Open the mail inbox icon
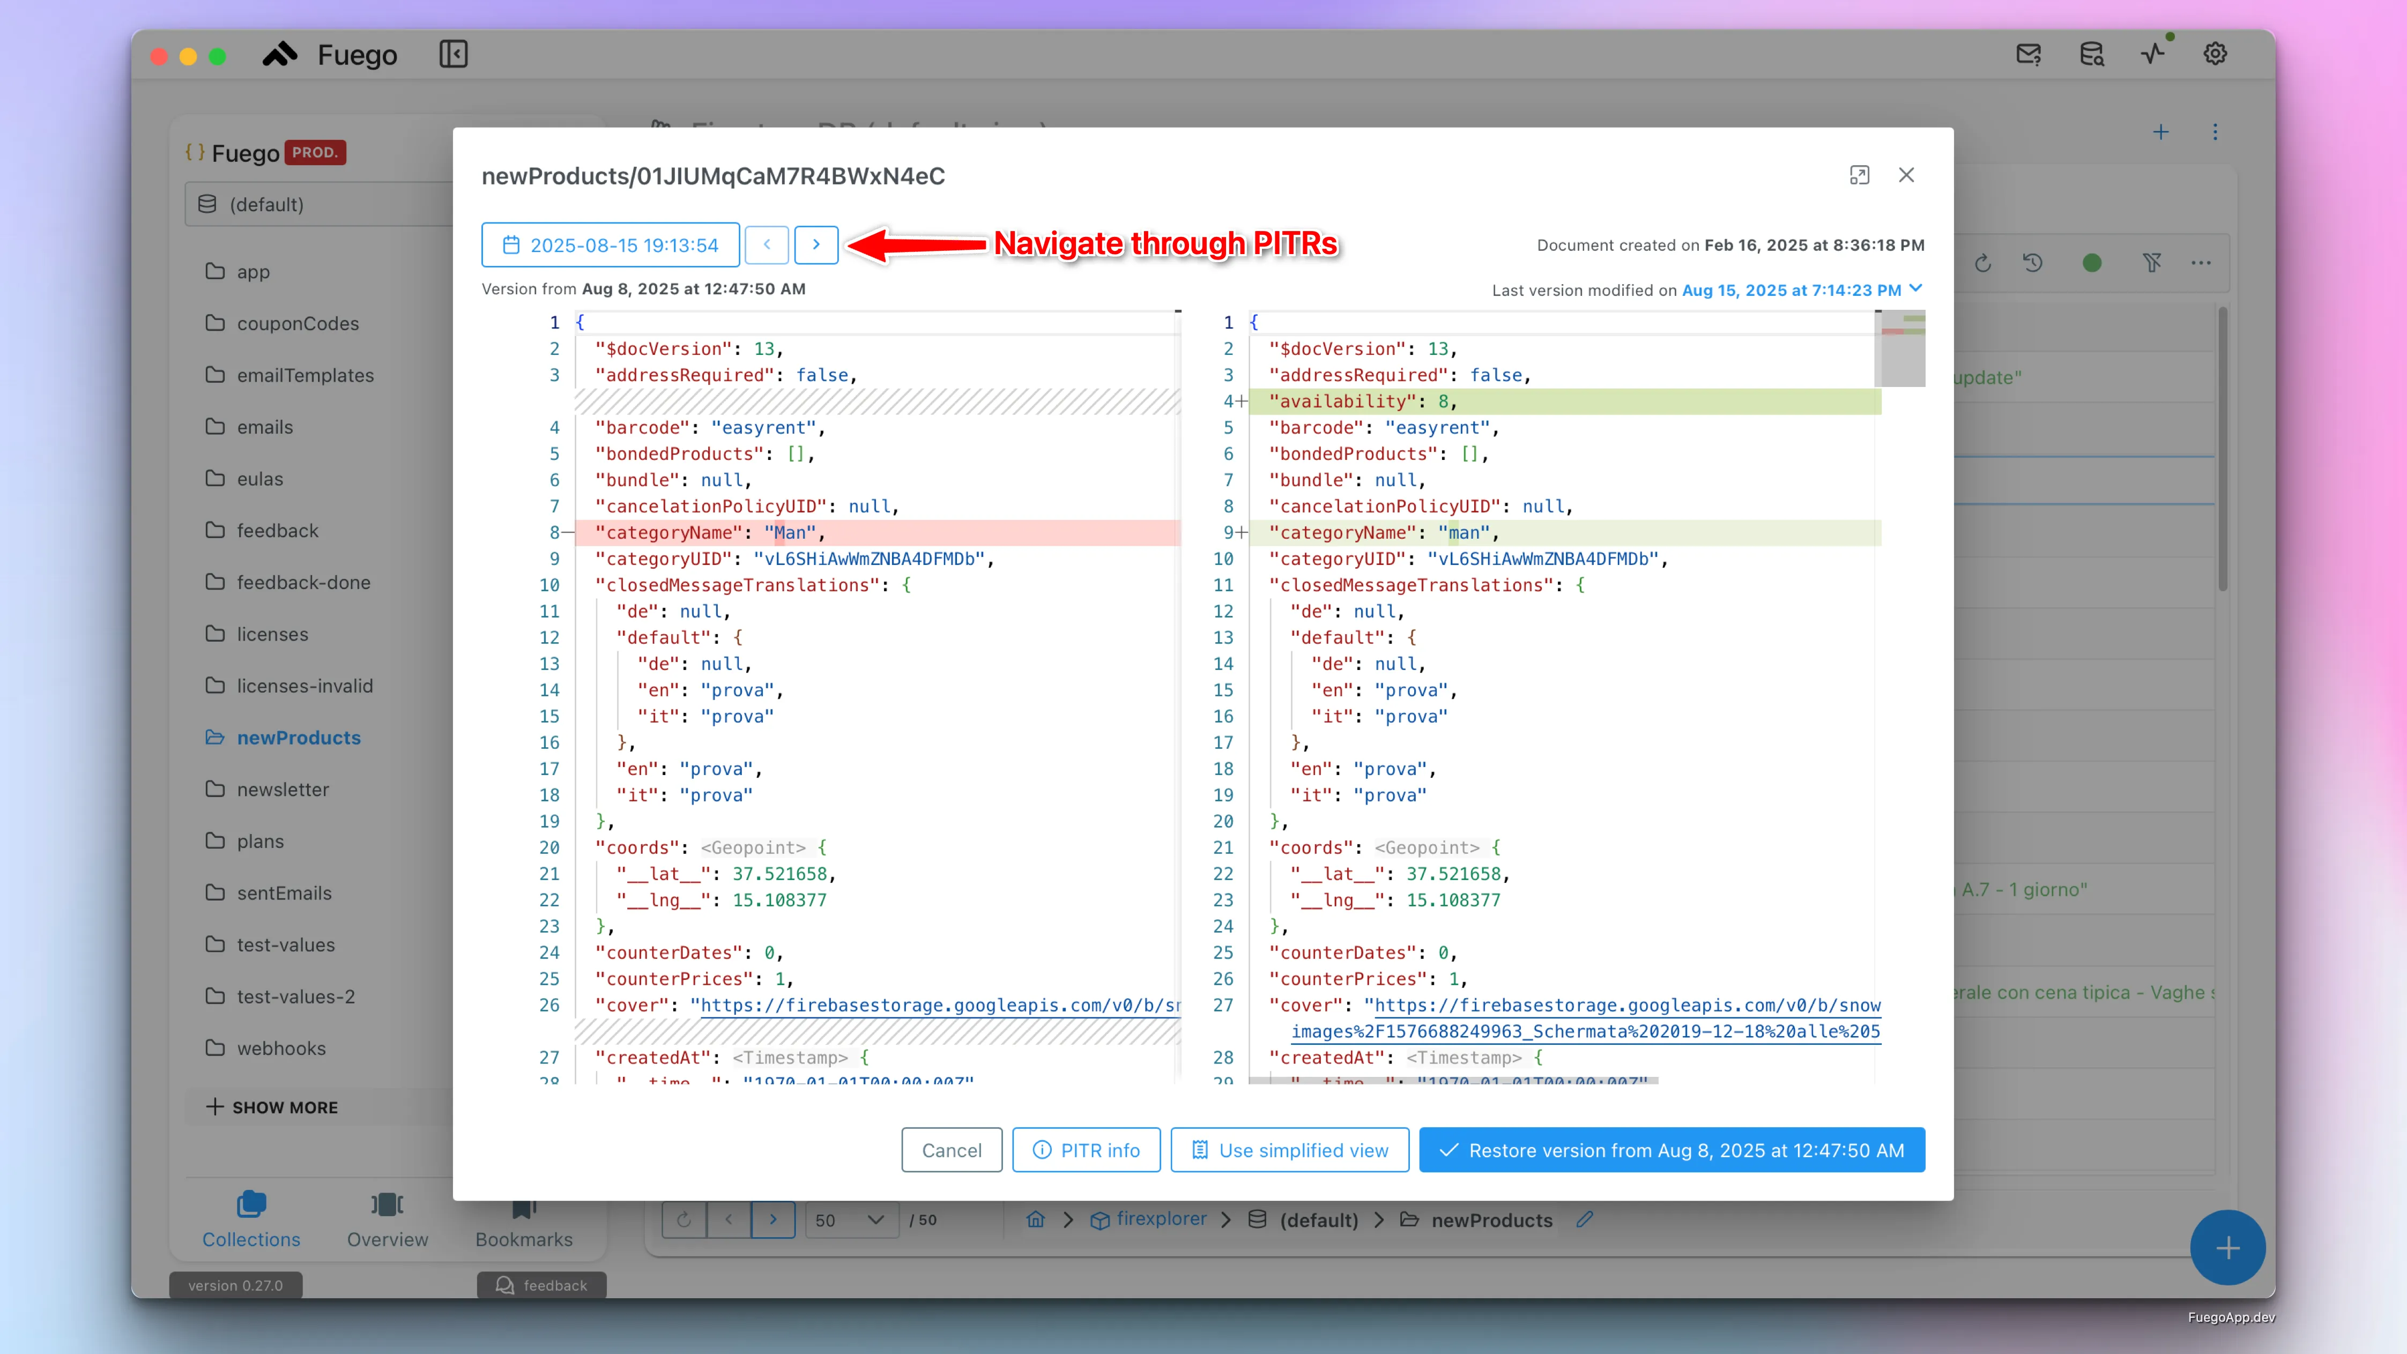 pyautogui.click(x=2029, y=54)
